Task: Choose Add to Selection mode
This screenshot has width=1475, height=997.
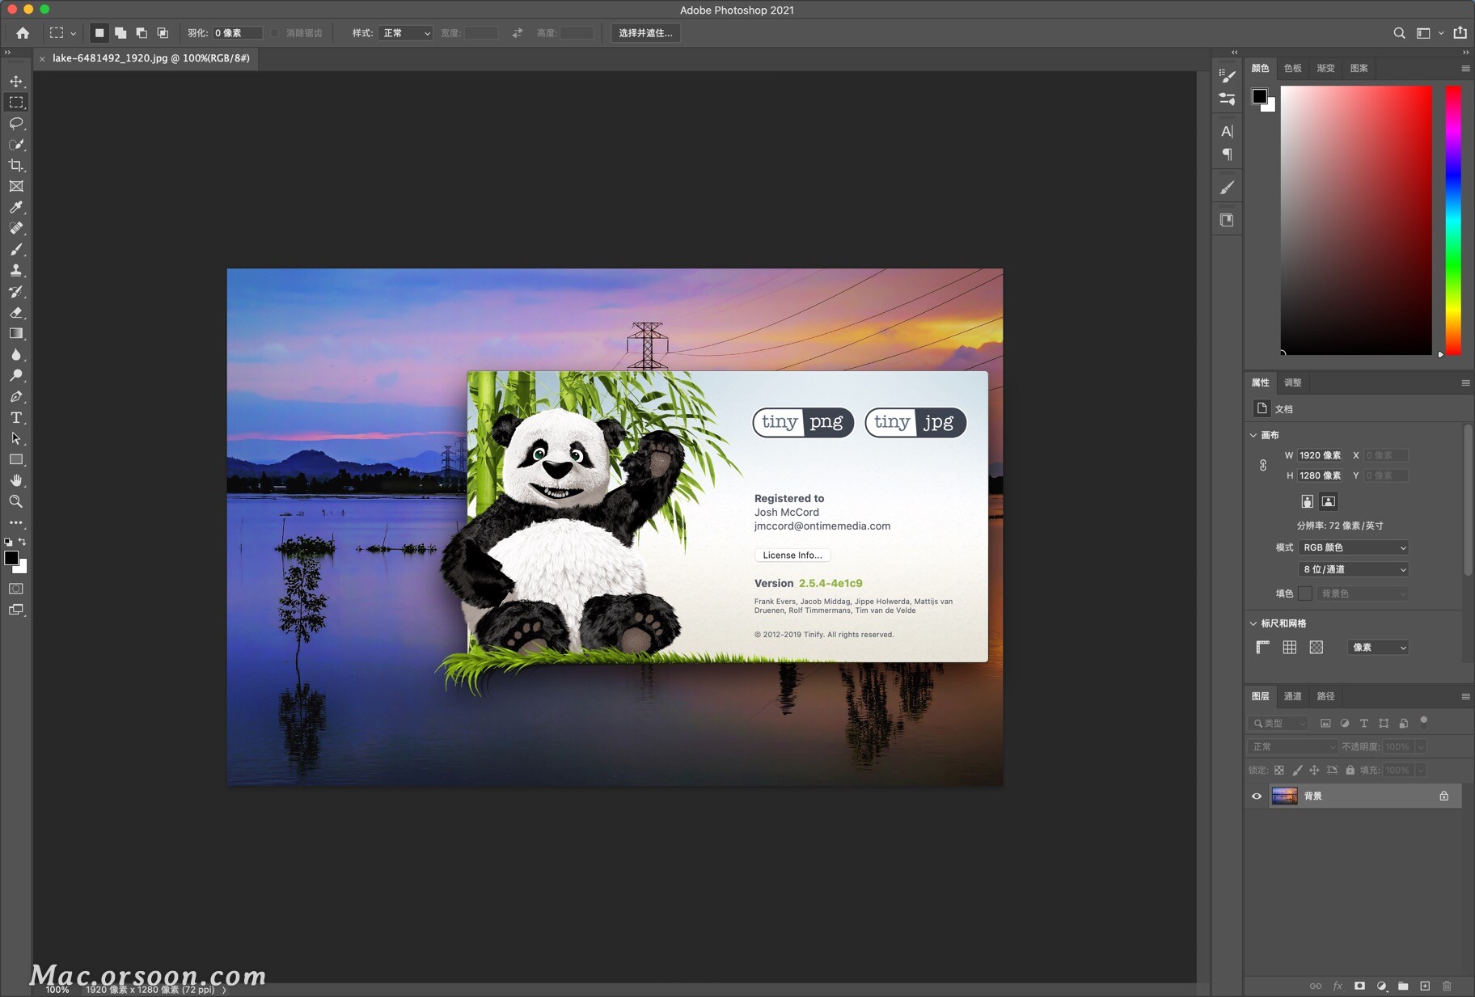Action: coord(120,33)
